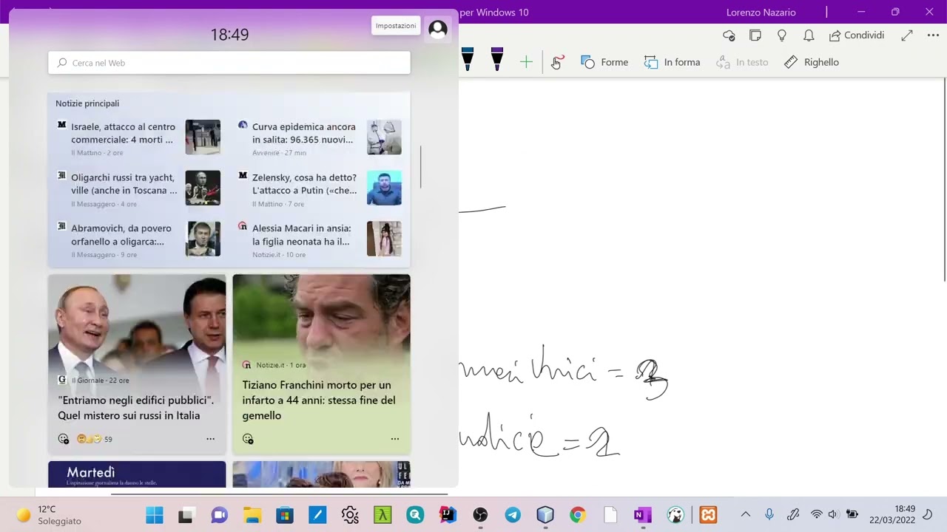The image size is (947, 532).
Task: Open the Israele attacco al centro commerciale headline
Action: point(124,133)
